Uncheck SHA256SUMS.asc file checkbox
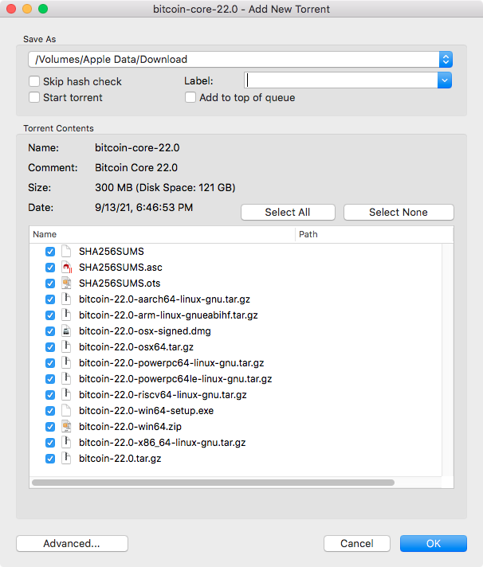 pos(50,268)
